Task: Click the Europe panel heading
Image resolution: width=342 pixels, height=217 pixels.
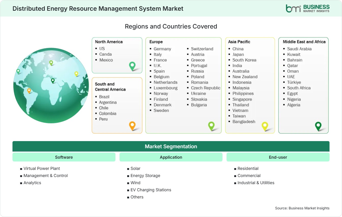Action: coord(156,42)
